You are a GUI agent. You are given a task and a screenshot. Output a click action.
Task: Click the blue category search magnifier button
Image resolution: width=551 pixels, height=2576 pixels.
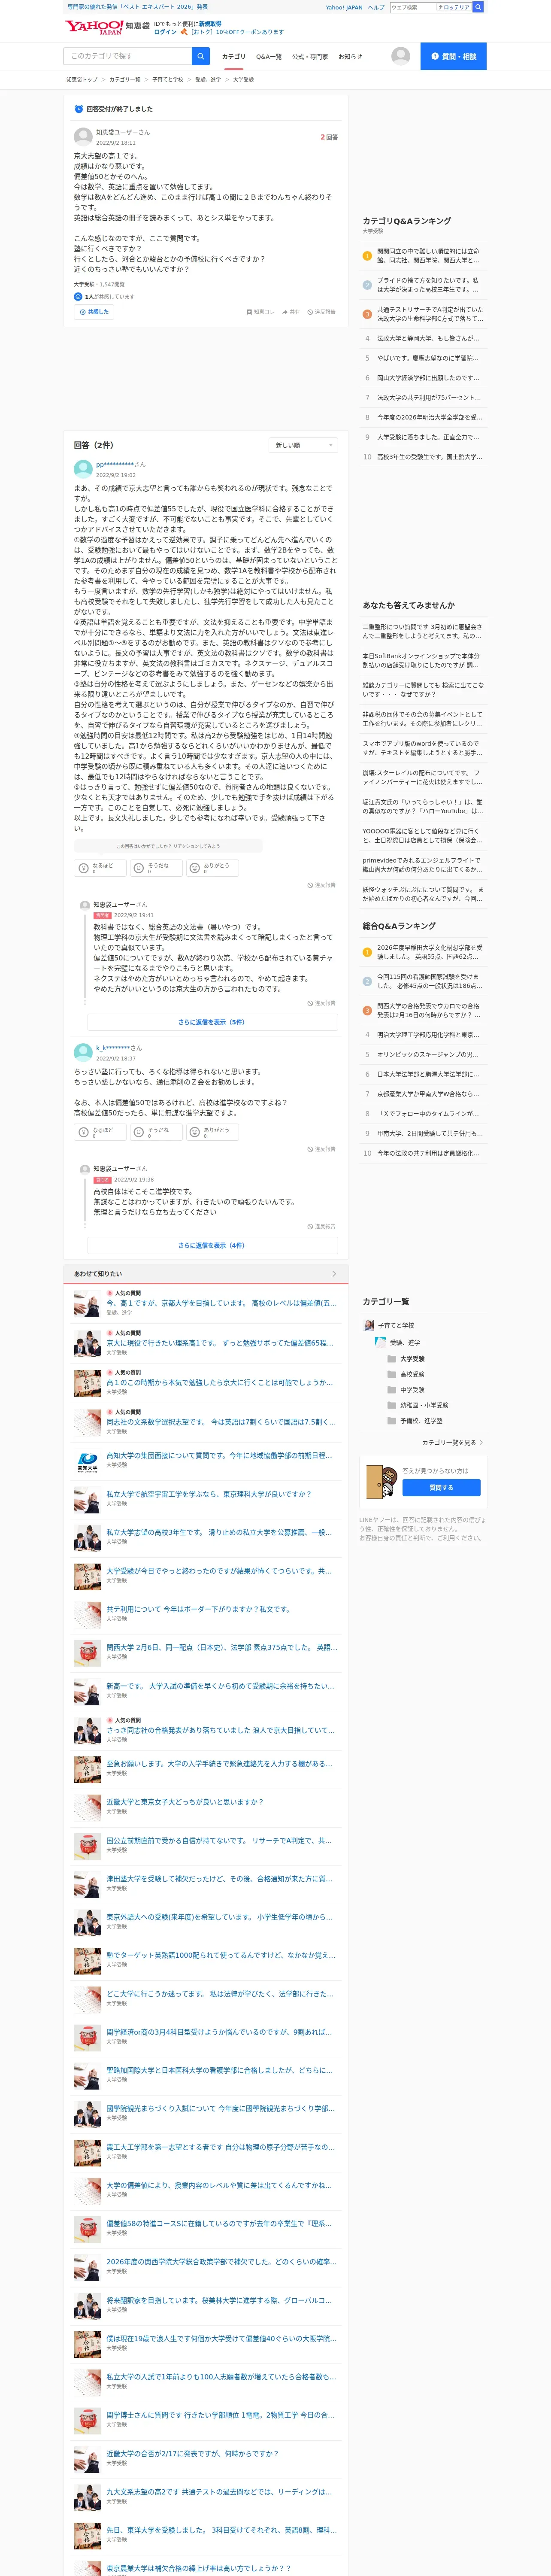(x=201, y=56)
